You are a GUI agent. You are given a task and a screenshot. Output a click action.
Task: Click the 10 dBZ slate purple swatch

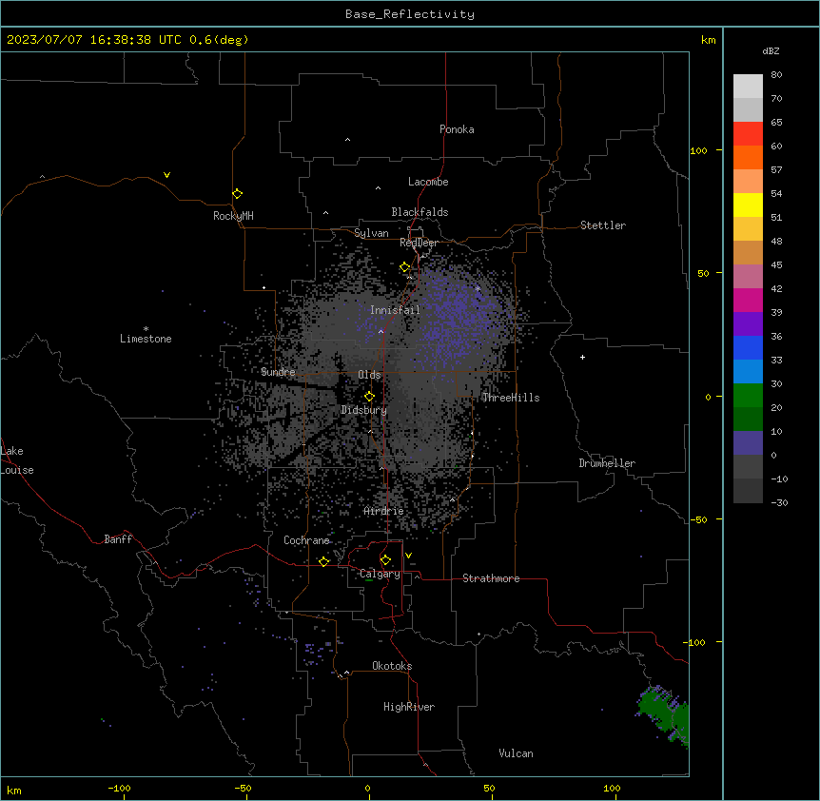[x=748, y=443]
